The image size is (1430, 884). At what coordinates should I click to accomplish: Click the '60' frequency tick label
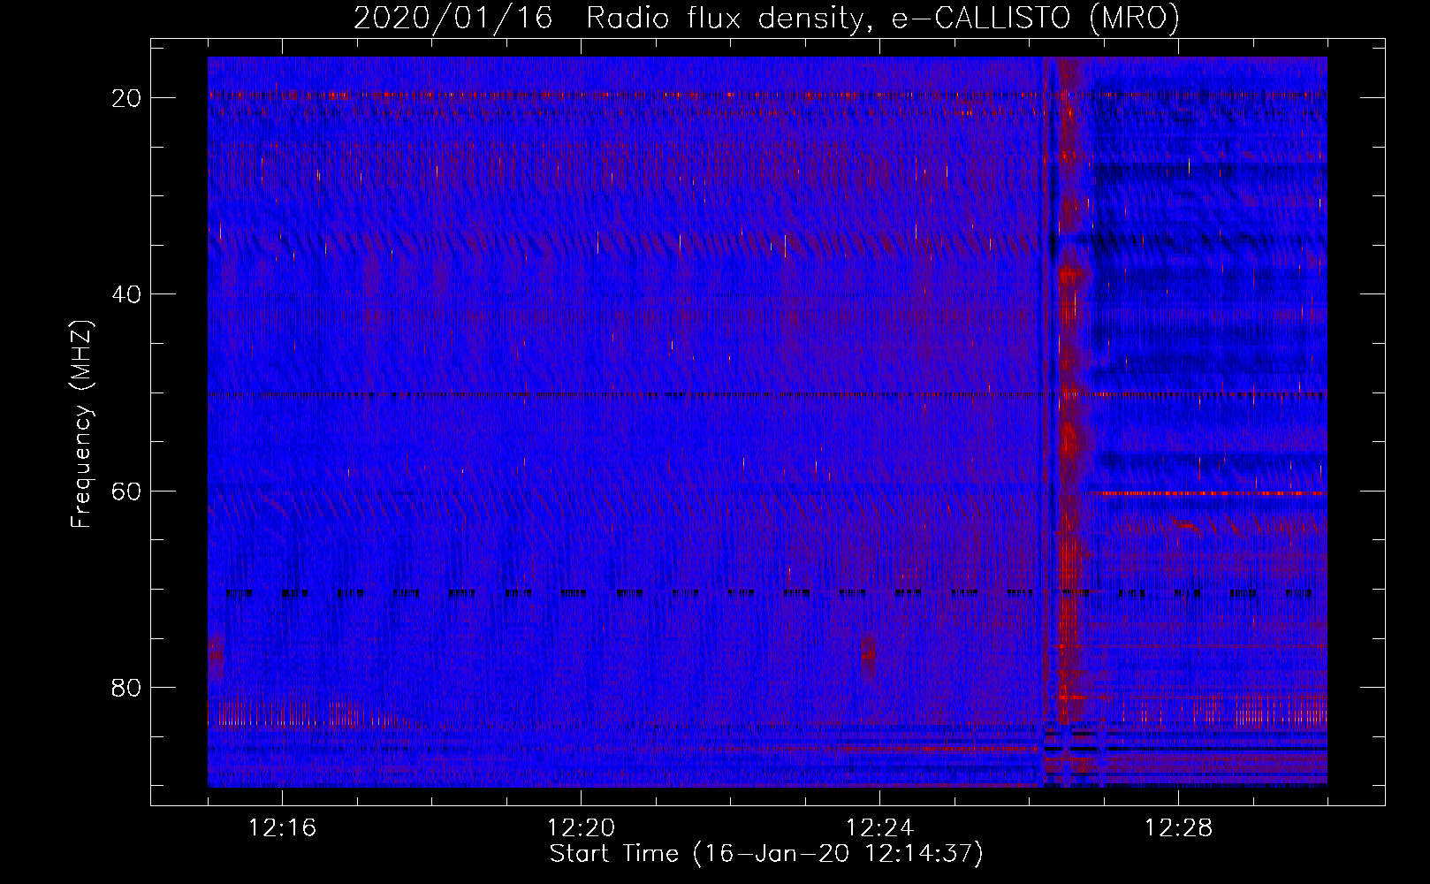pos(127,491)
